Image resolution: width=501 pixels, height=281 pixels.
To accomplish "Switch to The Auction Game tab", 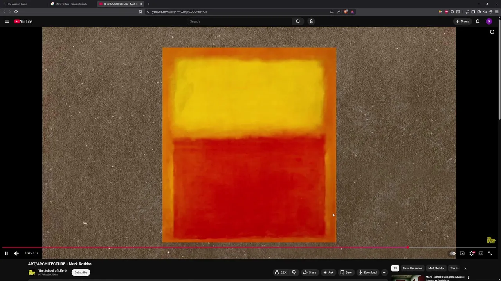I will [24, 4].
